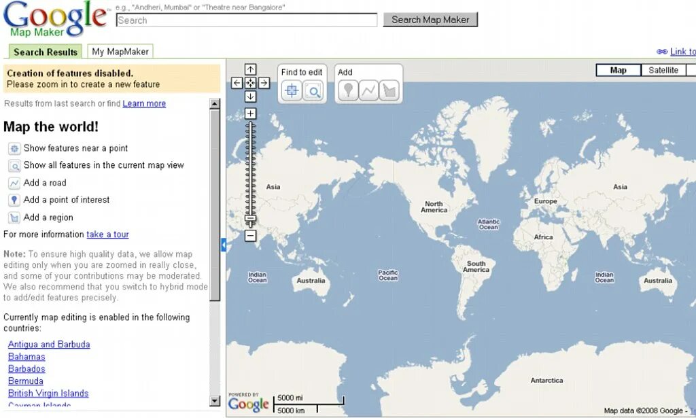
Task: Click the Link to this page link
Action: click(x=682, y=52)
